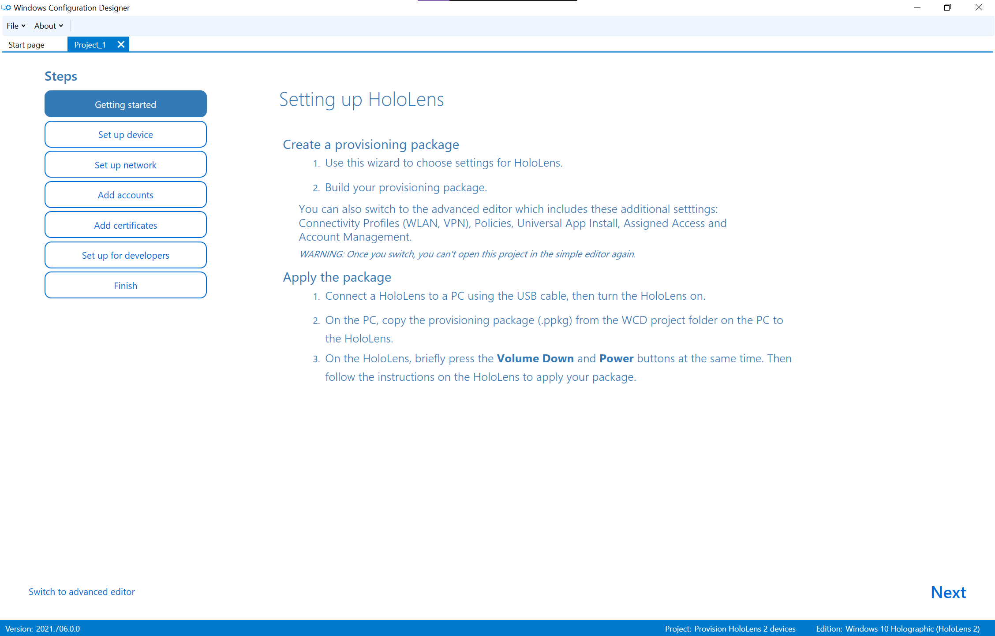Toggle advanced editor warning acknowledgment
Viewport: 995px width, 636px height.
[82, 592]
